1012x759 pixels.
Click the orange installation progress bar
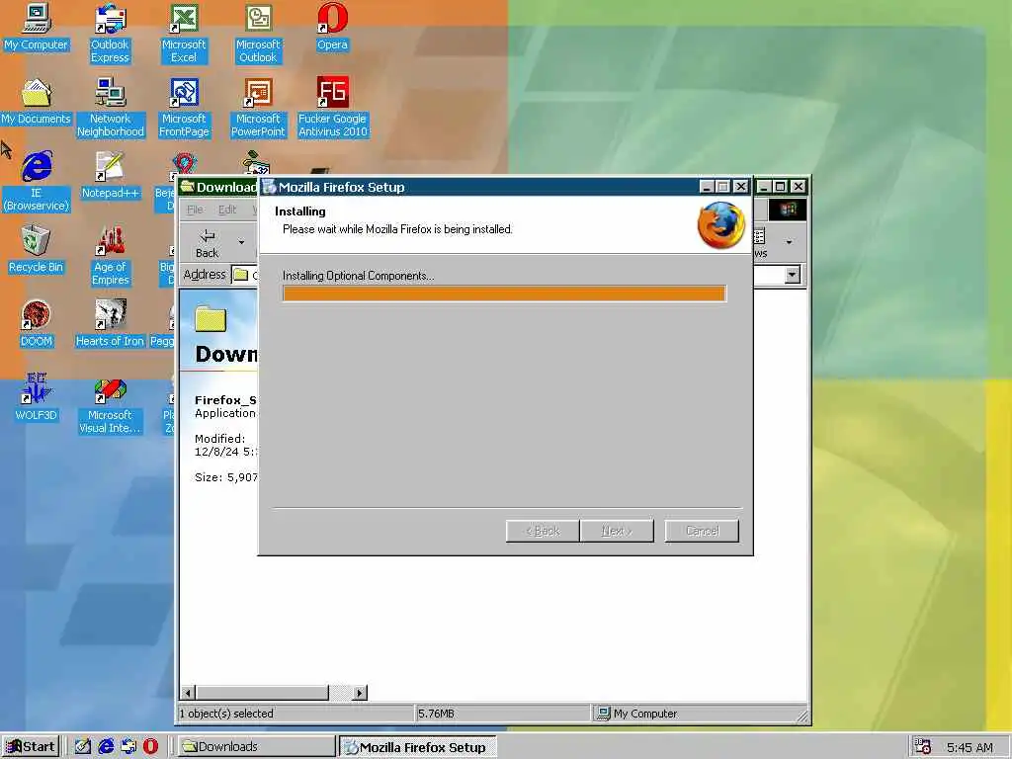tap(504, 294)
